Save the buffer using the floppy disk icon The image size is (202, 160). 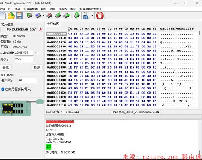[19, 16]
